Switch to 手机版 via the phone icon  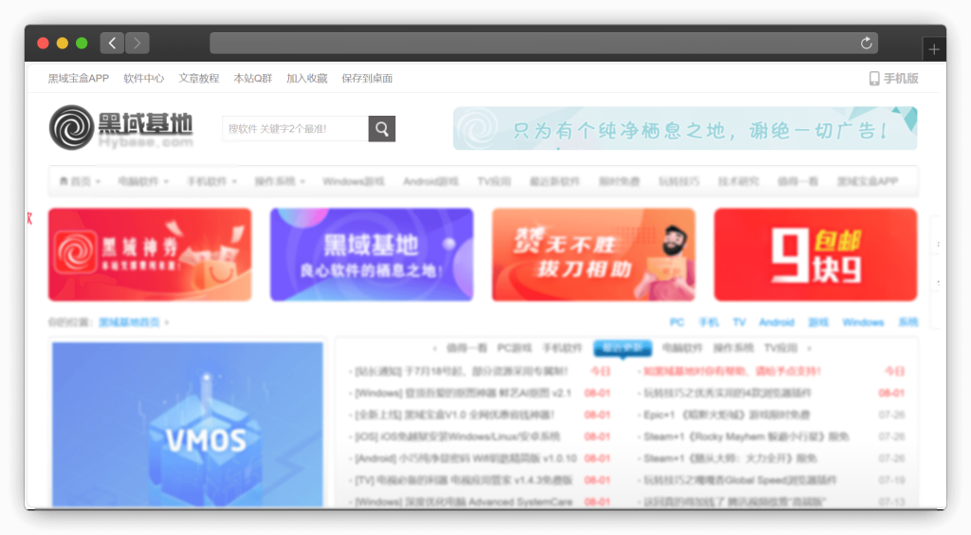tap(893, 79)
